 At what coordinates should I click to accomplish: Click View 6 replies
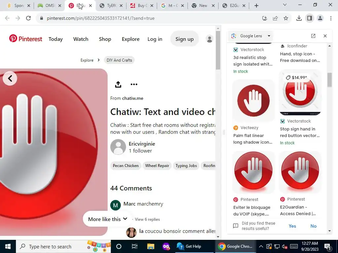147,219
